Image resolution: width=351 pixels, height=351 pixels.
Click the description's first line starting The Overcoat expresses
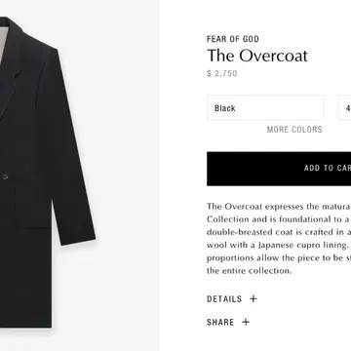click(279, 207)
